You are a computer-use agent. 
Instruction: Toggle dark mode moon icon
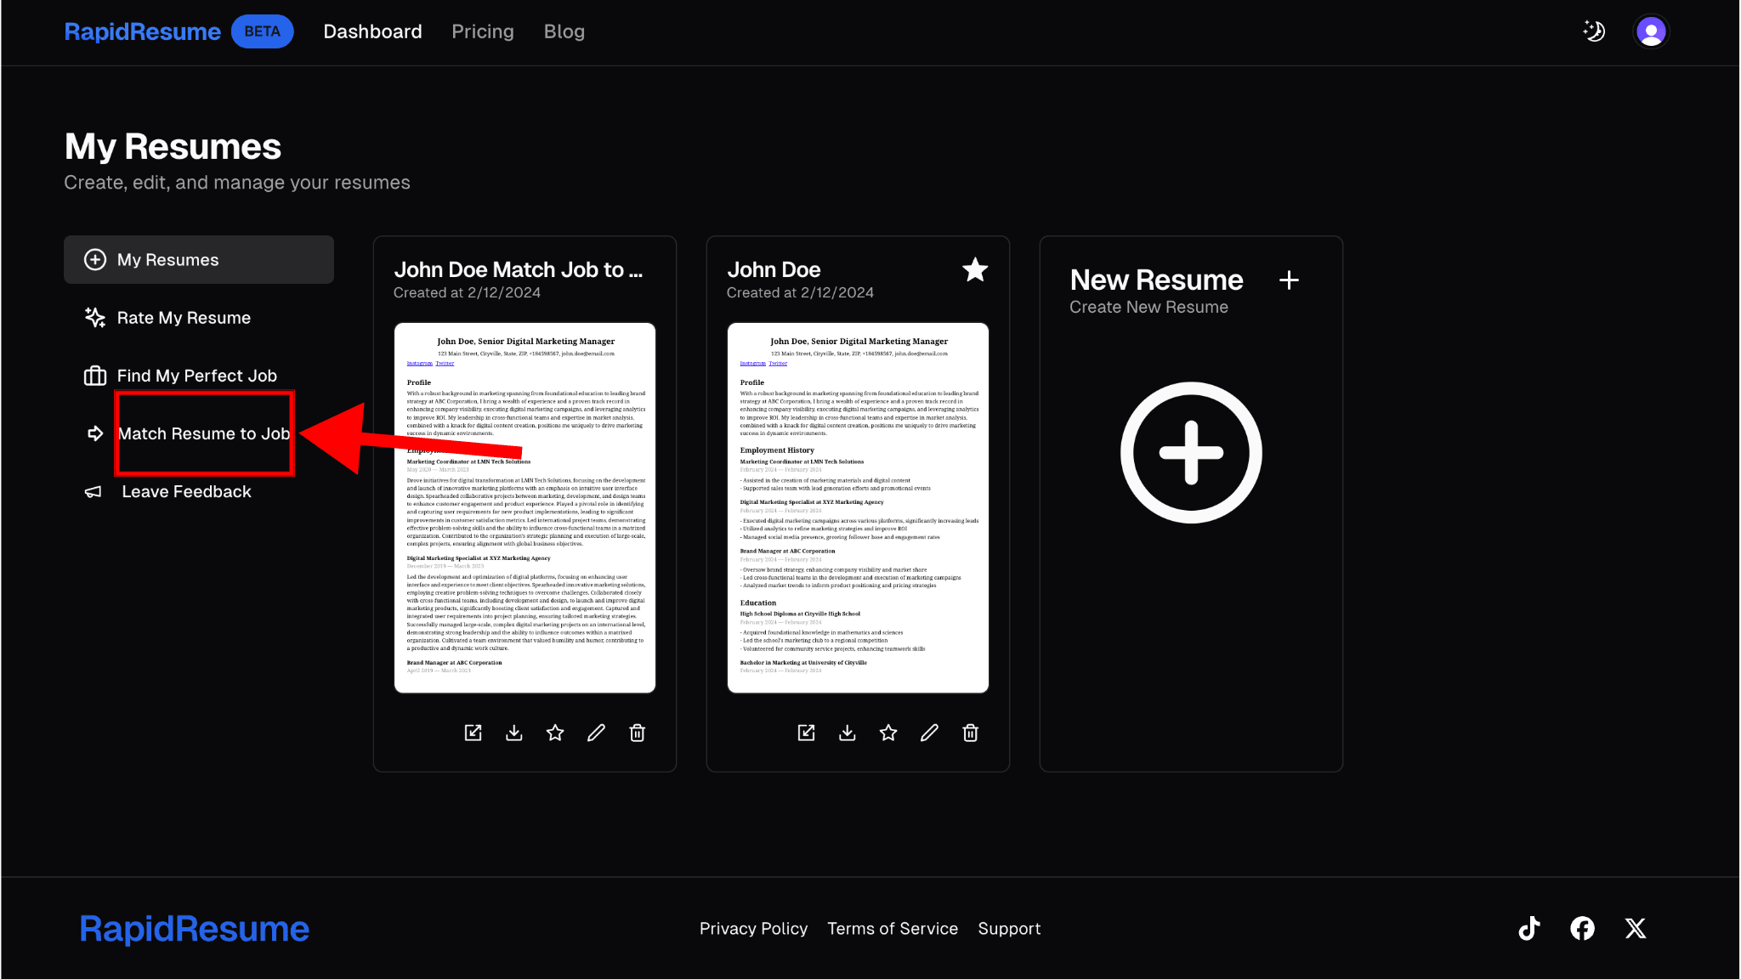click(1594, 31)
